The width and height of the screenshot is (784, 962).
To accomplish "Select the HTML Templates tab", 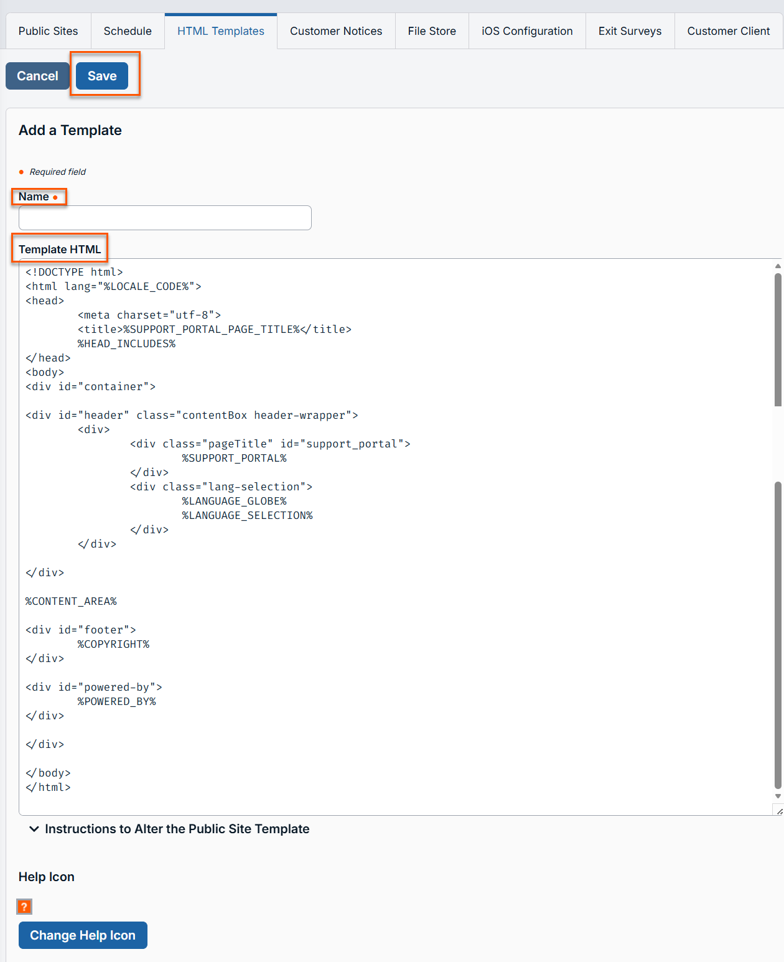I will click(x=221, y=31).
